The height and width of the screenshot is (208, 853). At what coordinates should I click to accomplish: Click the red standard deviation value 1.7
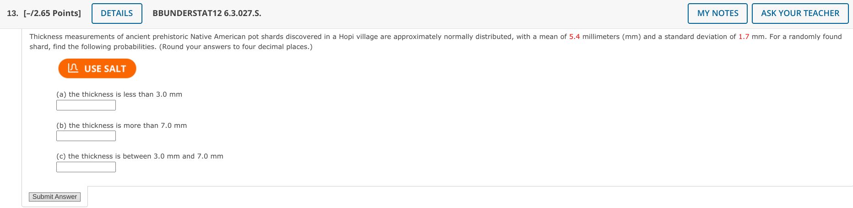(744, 37)
